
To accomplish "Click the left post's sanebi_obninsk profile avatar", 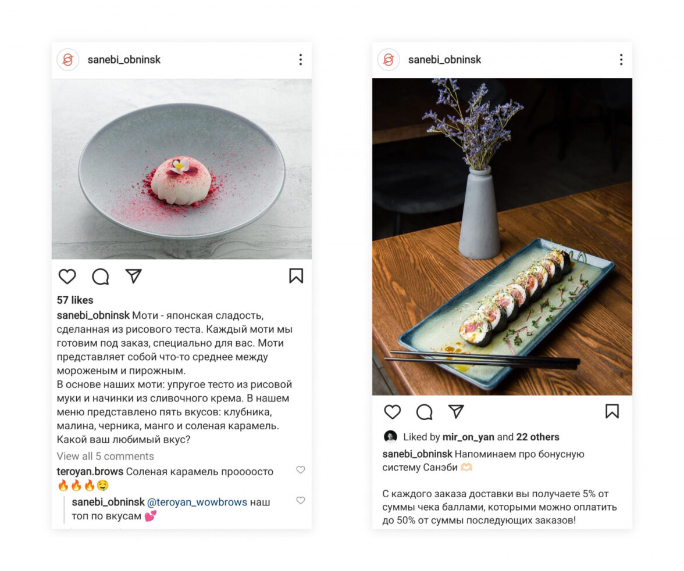I will point(68,60).
